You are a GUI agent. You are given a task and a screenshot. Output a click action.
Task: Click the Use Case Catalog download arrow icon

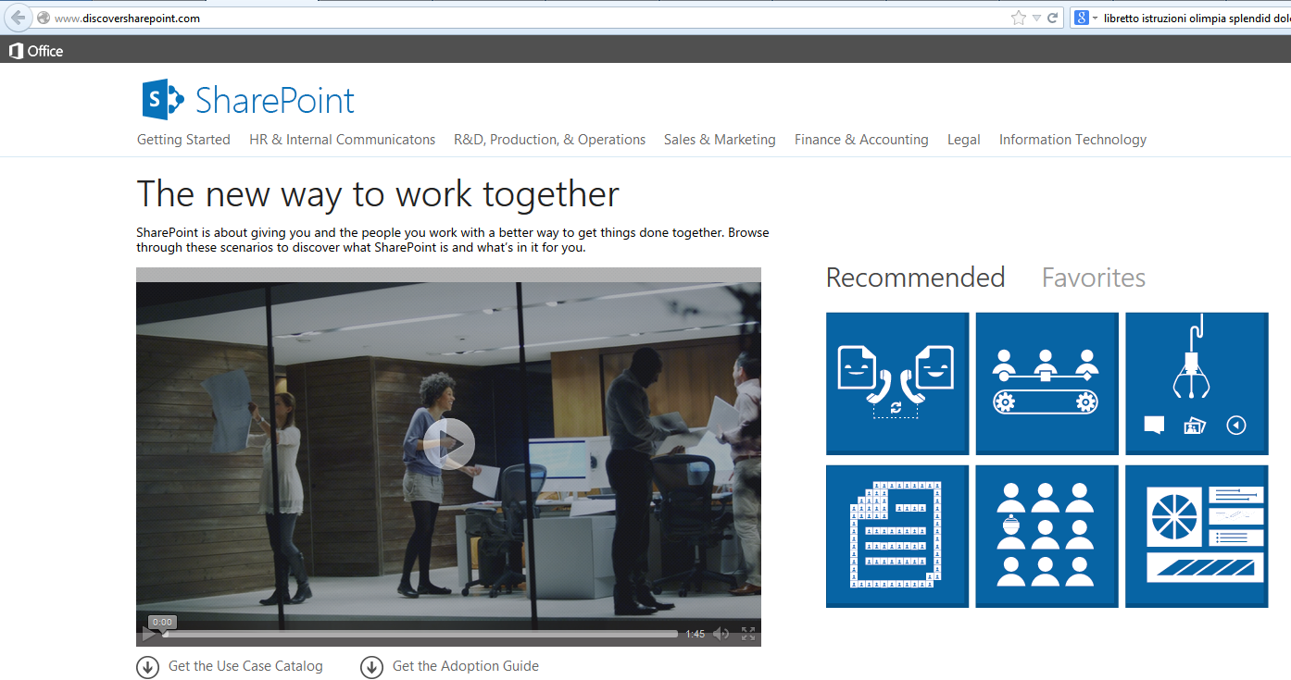[x=147, y=667]
